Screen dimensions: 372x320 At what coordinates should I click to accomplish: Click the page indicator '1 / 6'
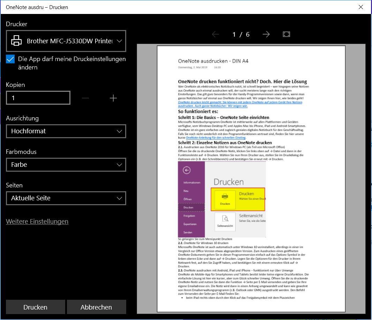pyautogui.click(x=241, y=35)
